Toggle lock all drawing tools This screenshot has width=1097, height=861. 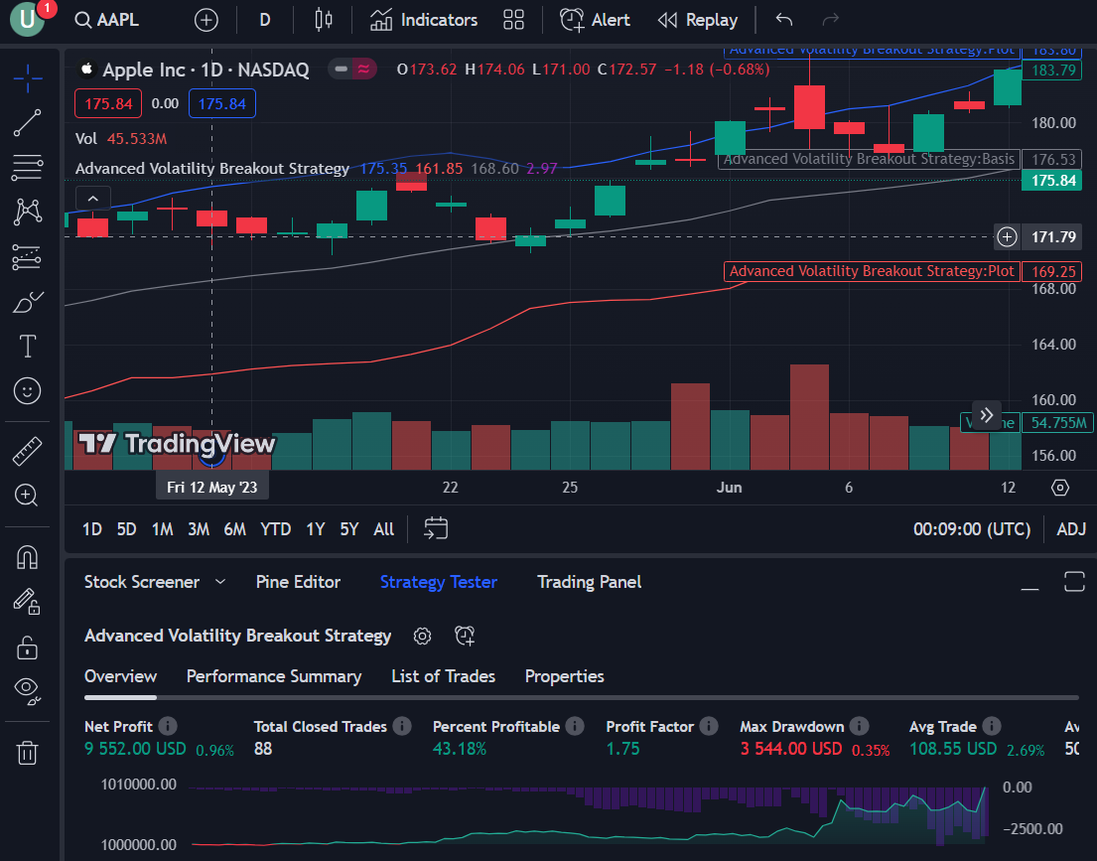(x=27, y=646)
